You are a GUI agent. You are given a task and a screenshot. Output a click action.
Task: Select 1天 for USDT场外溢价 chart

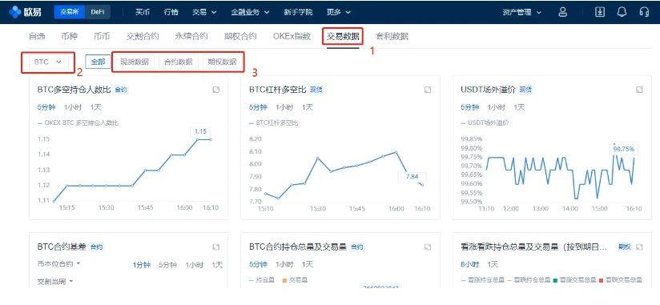[x=519, y=107]
